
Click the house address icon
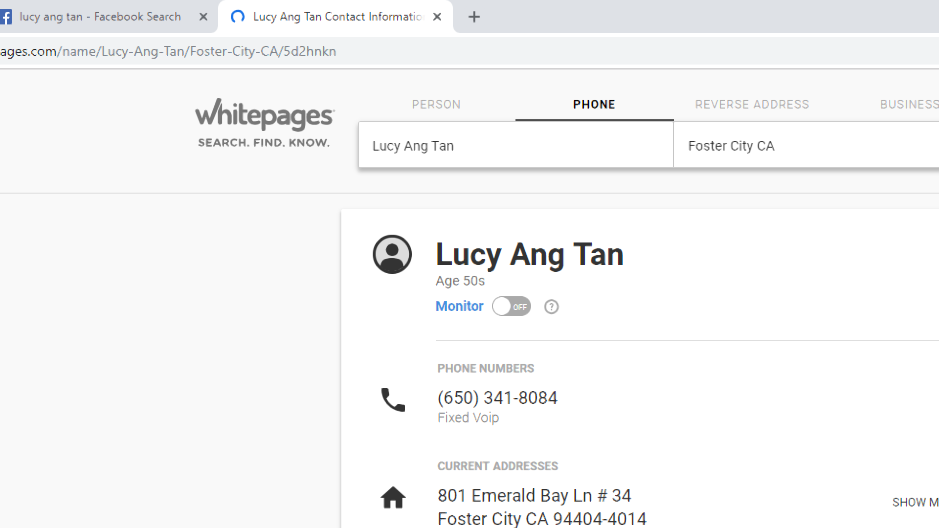click(x=393, y=498)
